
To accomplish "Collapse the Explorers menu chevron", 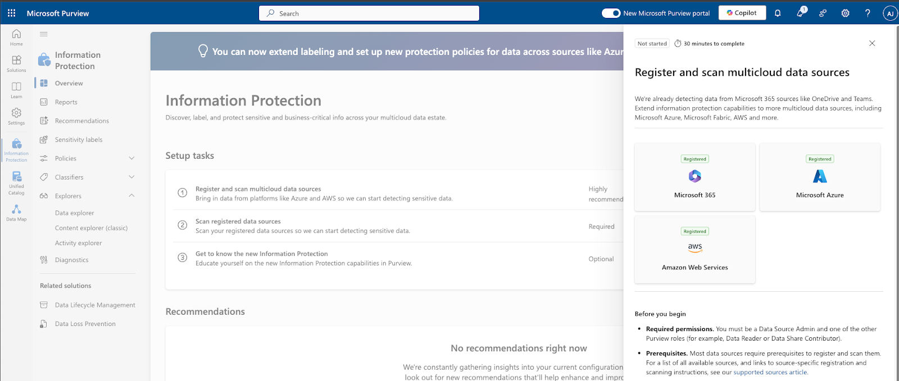I will [131, 196].
